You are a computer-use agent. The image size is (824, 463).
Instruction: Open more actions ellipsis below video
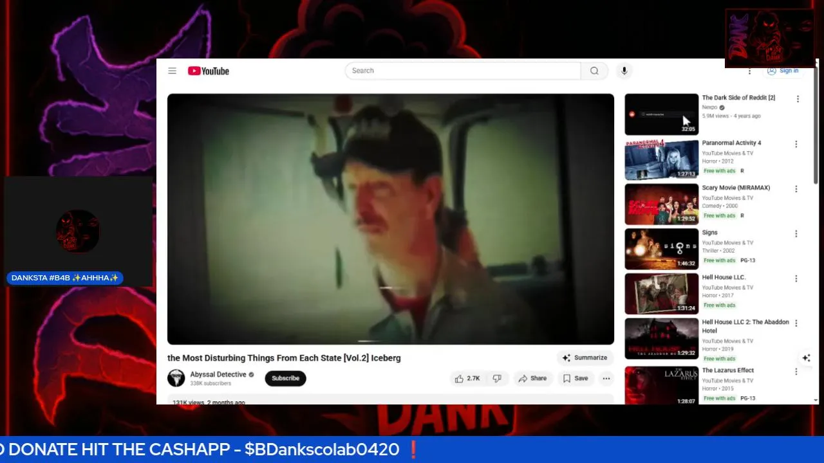pos(606,378)
